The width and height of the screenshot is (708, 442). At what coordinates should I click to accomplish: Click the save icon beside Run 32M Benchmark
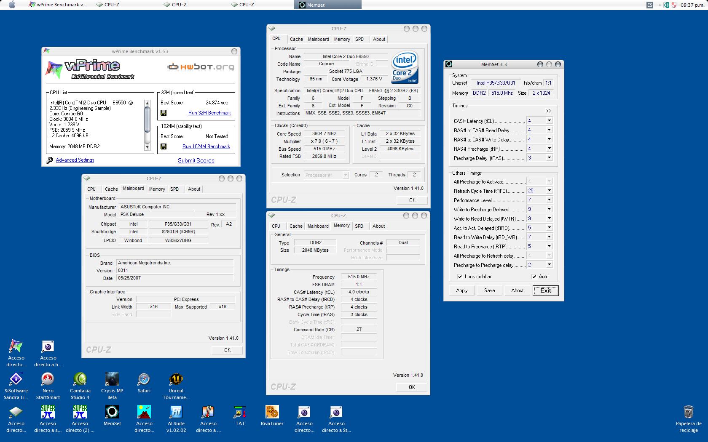pos(164,113)
